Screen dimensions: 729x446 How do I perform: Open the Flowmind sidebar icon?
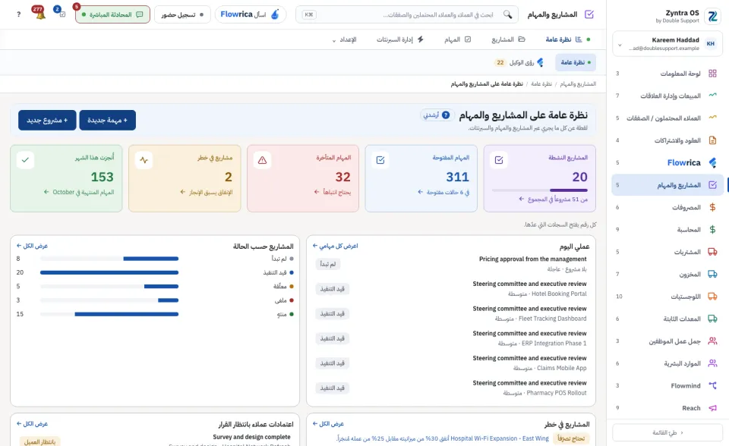click(x=712, y=385)
